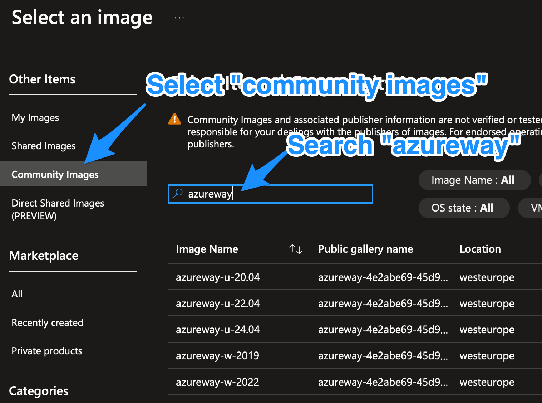Image resolution: width=542 pixels, height=403 pixels.
Task: Select the azureway-u-20.04 image row
Action: click(x=218, y=277)
